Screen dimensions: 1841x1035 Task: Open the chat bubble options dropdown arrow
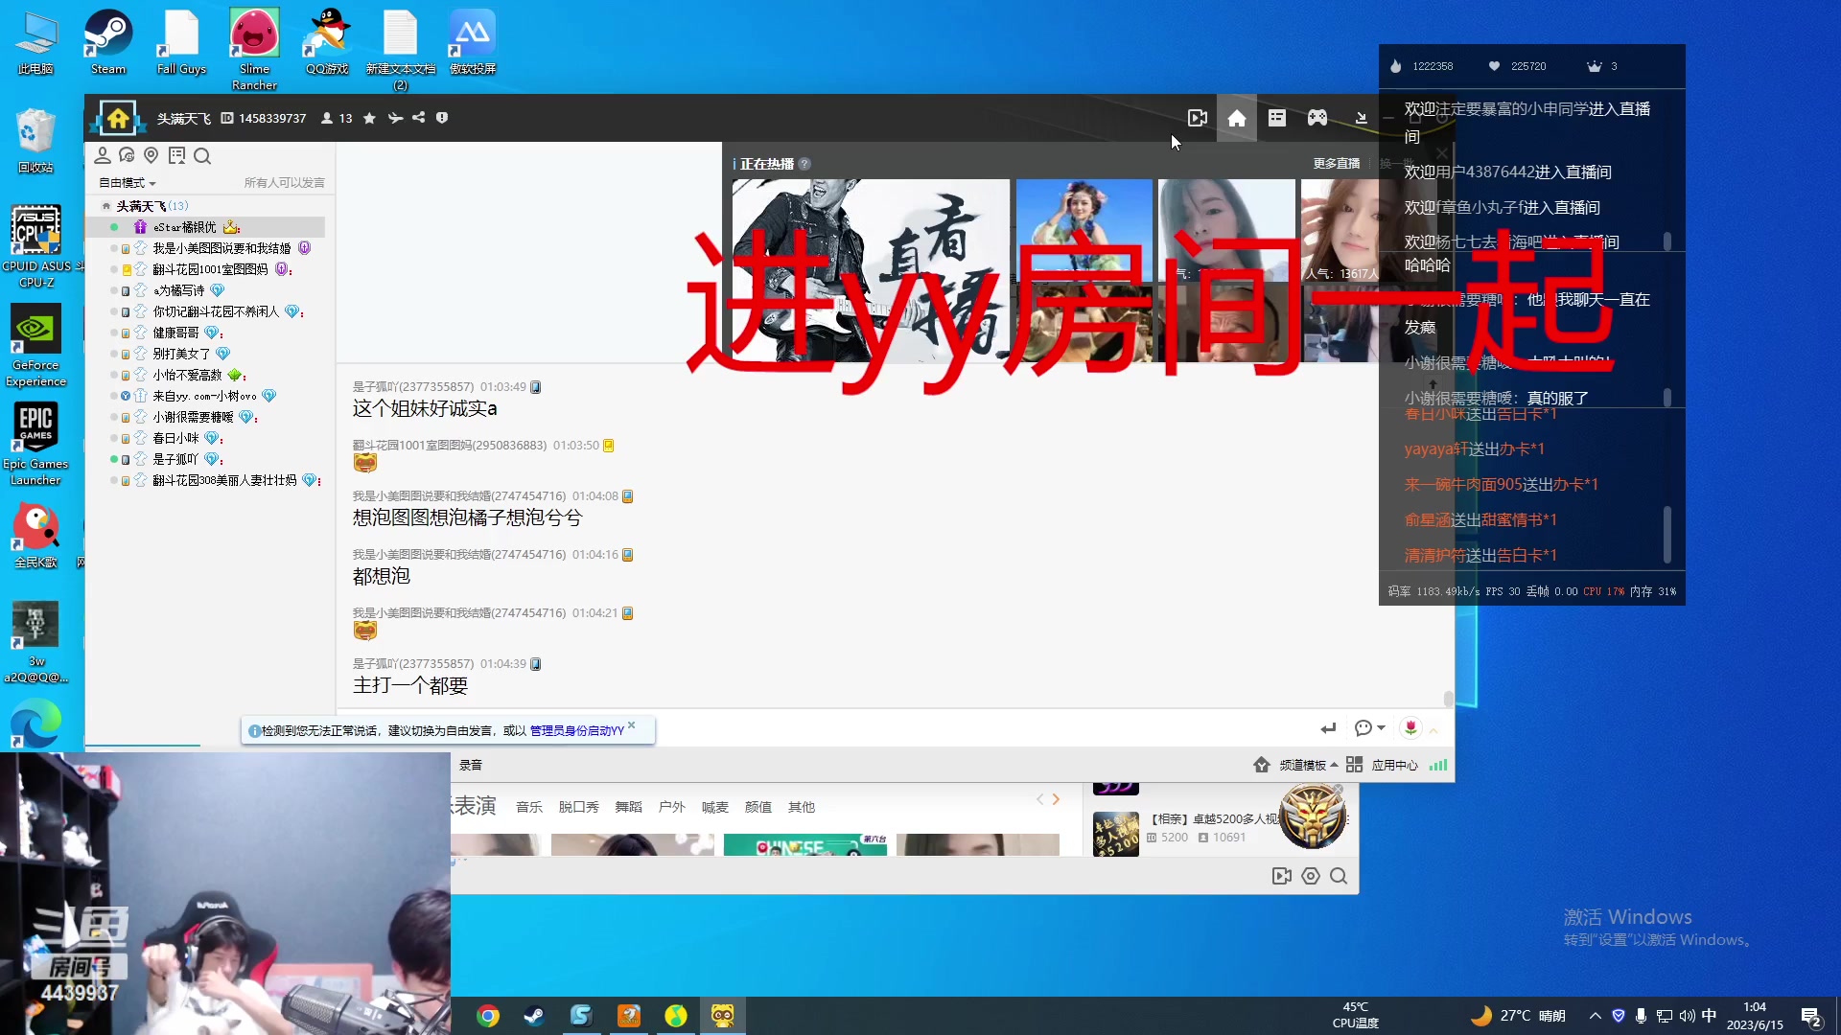tap(1381, 728)
